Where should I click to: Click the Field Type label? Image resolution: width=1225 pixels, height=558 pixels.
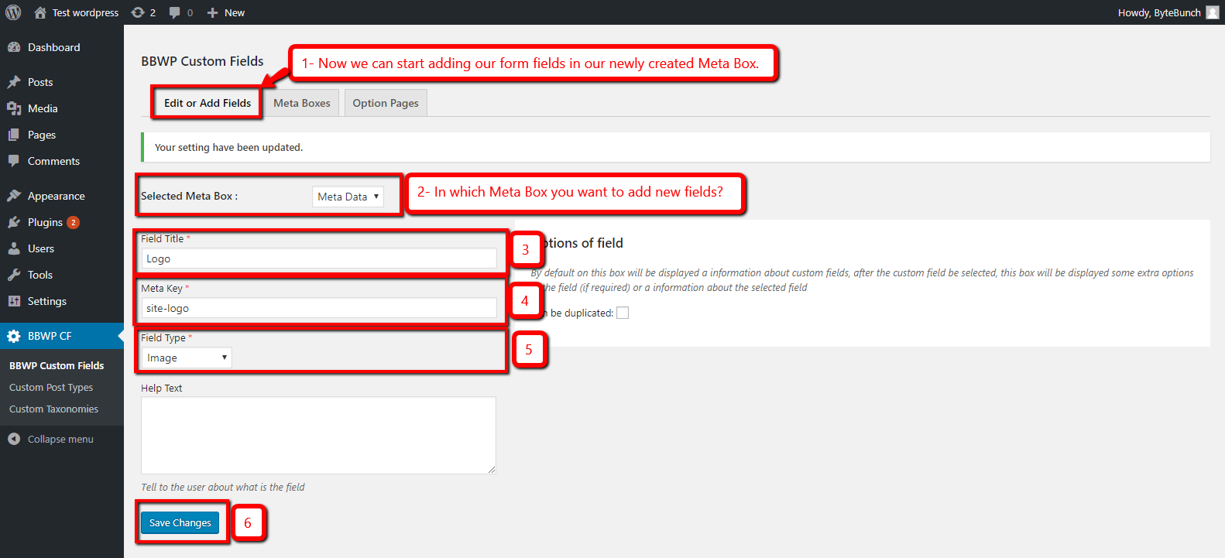(x=163, y=337)
